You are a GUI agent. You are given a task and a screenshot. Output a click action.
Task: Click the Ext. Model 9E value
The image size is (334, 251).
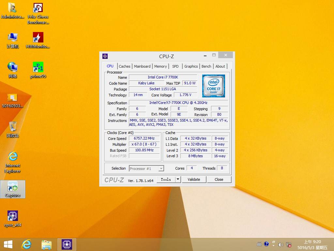(x=179, y=115)
